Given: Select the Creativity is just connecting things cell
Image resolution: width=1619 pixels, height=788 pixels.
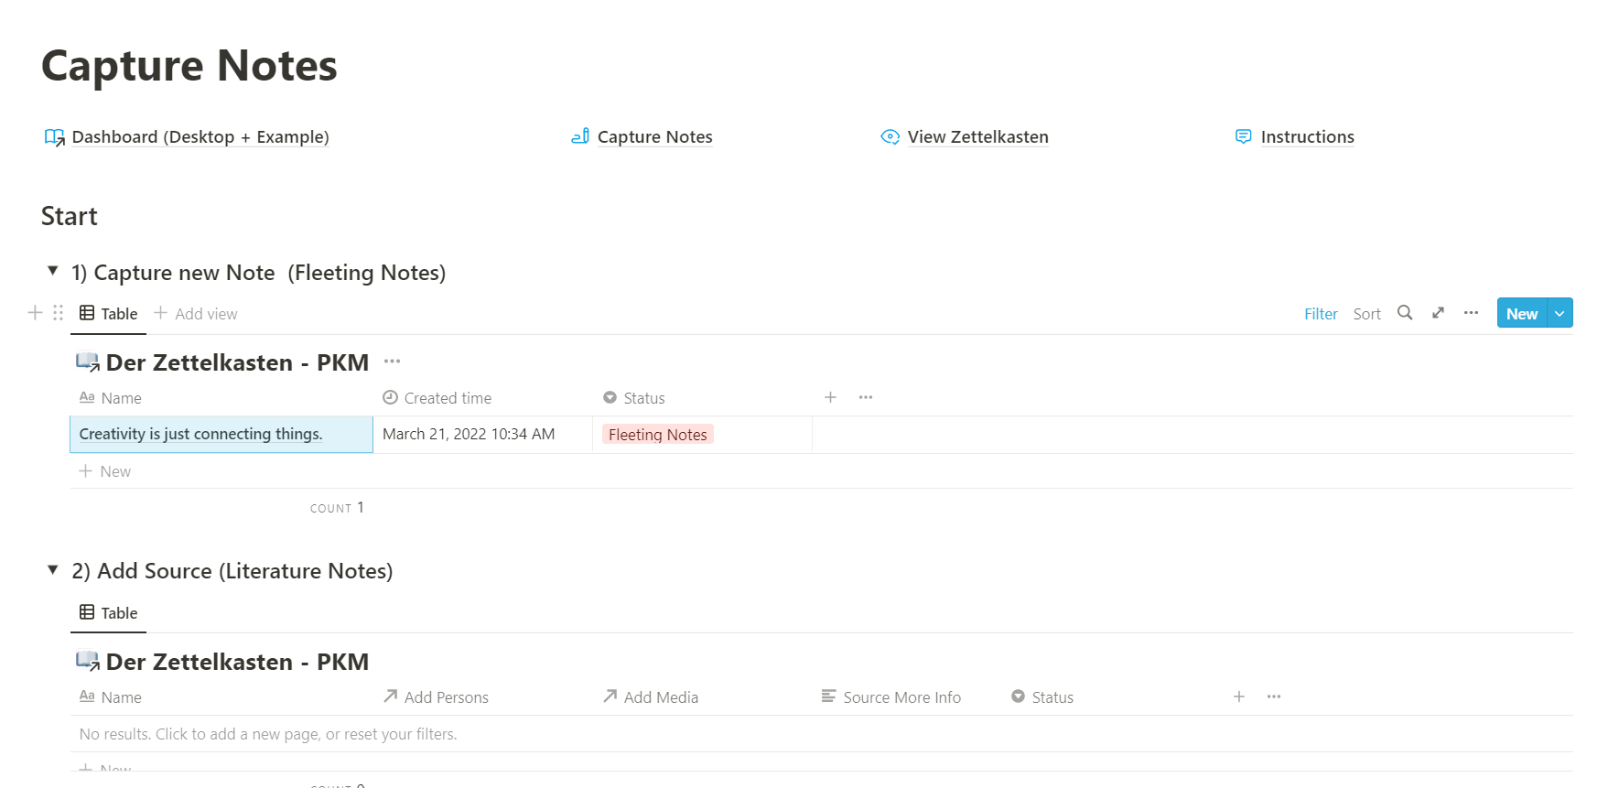Looking at the screenshot, I should tap(221, 435).
